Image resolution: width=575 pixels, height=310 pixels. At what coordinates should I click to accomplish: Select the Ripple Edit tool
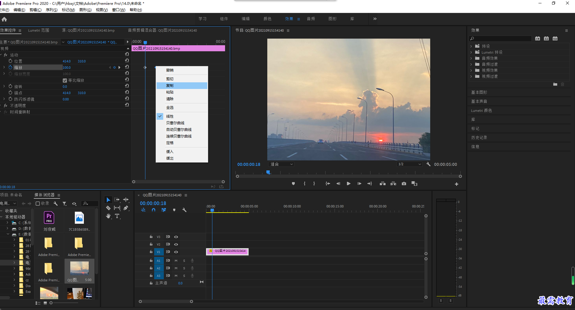tap(126, 200)
